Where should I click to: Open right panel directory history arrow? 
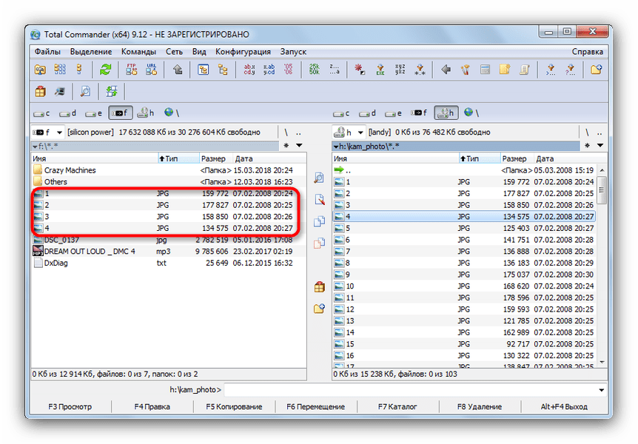pos(600,145)
